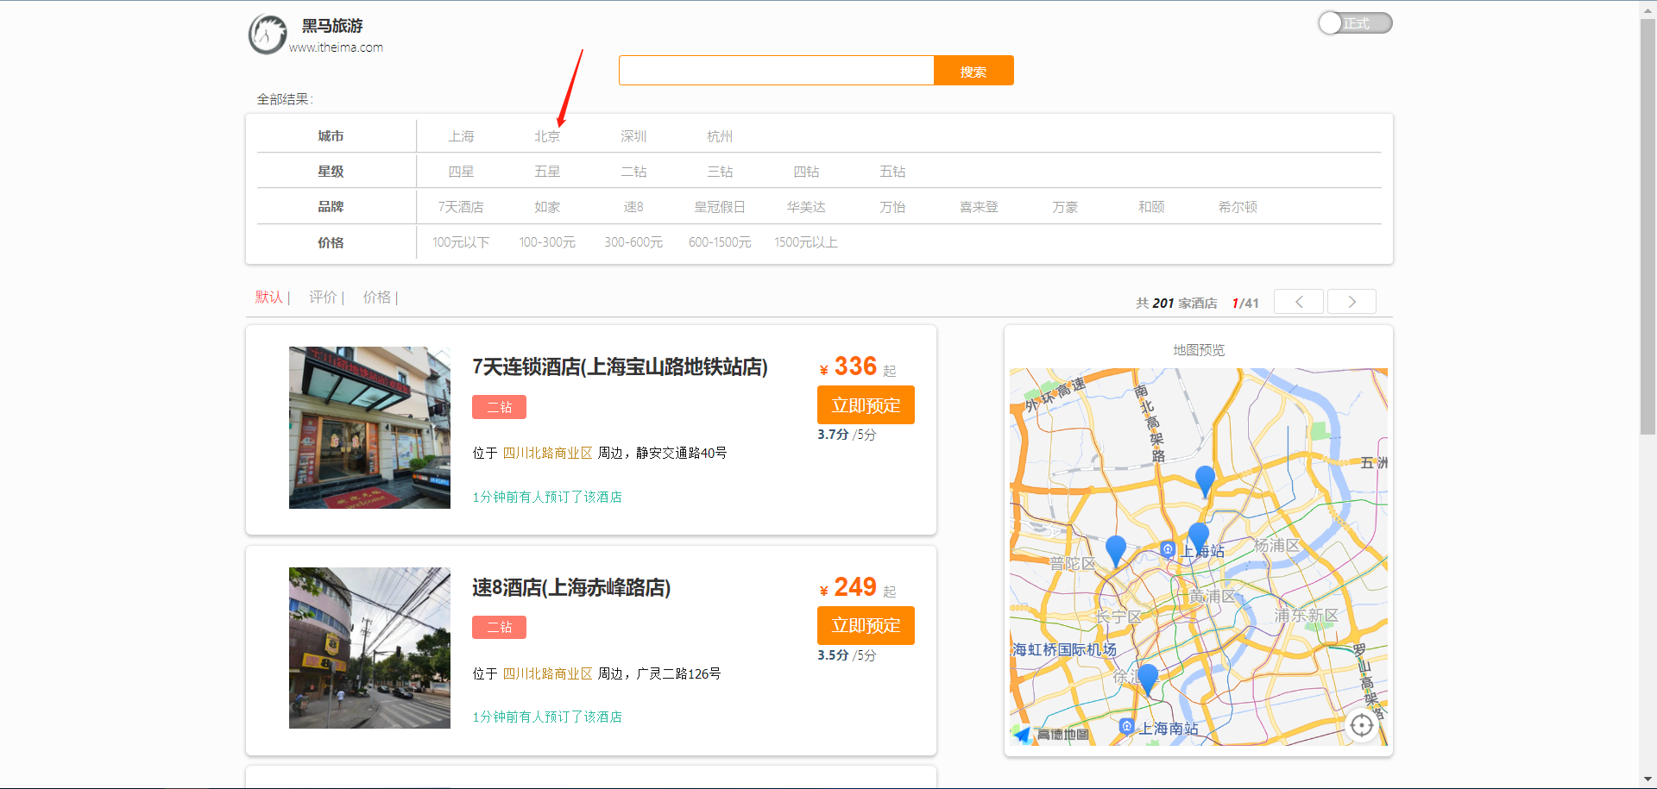Click 上海站 station icon on map
Image resolution: width=1657 pixels, height=789 pixels.
click(x=1168, y=549)
